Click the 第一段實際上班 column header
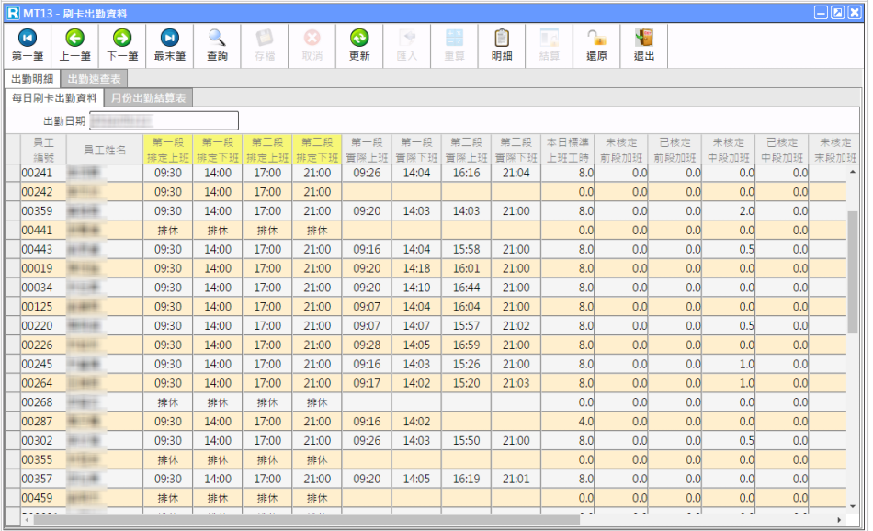This screenshot has width=873, height=531. (367, 150)
